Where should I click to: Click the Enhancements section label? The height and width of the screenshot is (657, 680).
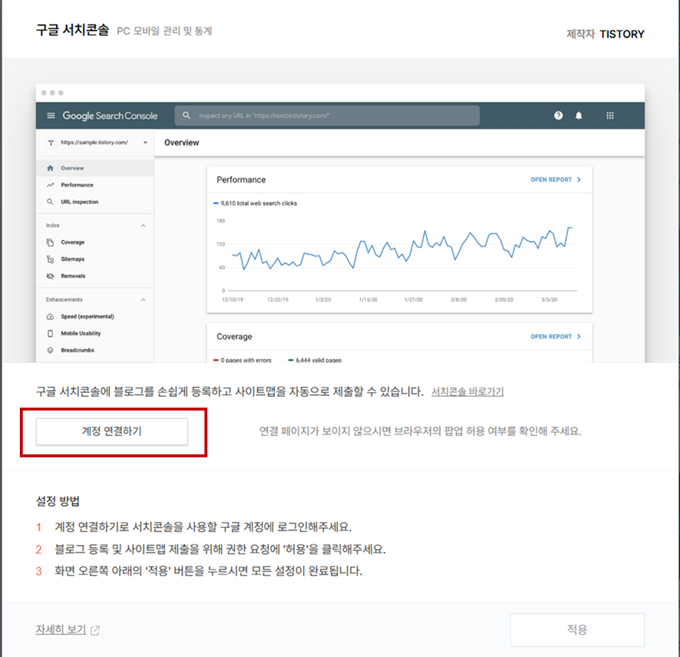tap(64, 300)
